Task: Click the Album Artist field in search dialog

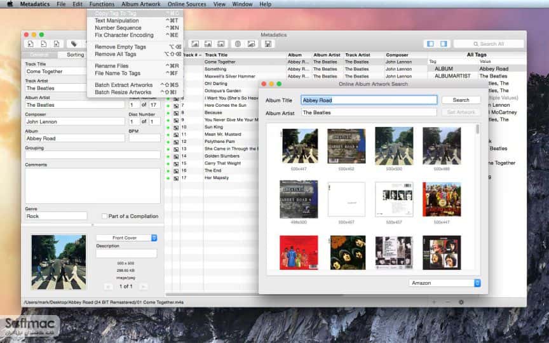Action: pyautogui.click(x=369, y=112)
